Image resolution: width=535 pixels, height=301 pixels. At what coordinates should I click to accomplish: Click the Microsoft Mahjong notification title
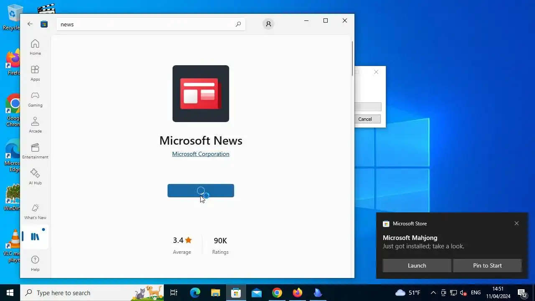[410, 237]
